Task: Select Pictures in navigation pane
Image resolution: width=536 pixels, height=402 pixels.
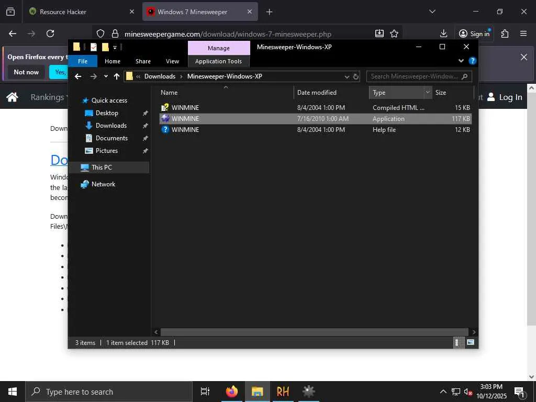Action: tap(106, 151)
